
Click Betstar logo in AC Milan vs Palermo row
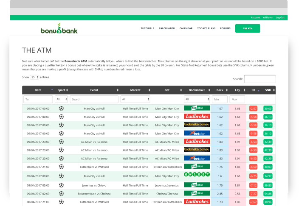[197, 158]
